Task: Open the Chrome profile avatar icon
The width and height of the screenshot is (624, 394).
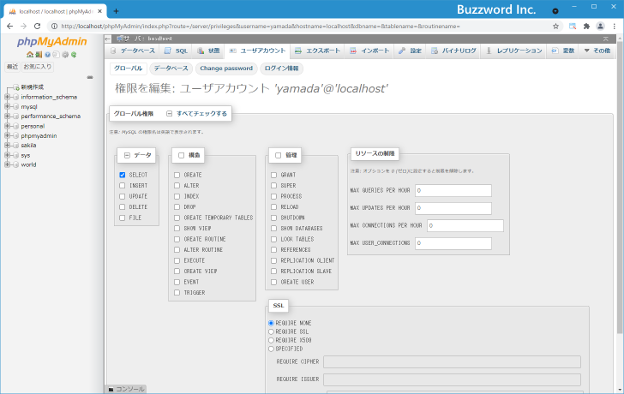Action: (x=599, y=27)
